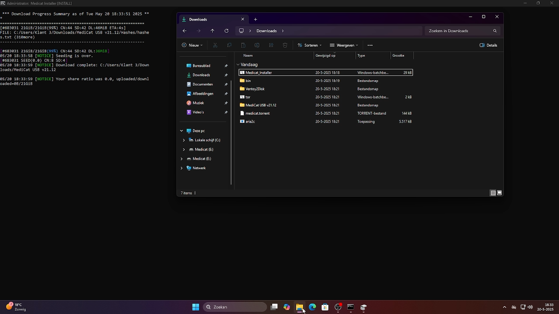Open the See more three-dots menu

tap(370, 45)
